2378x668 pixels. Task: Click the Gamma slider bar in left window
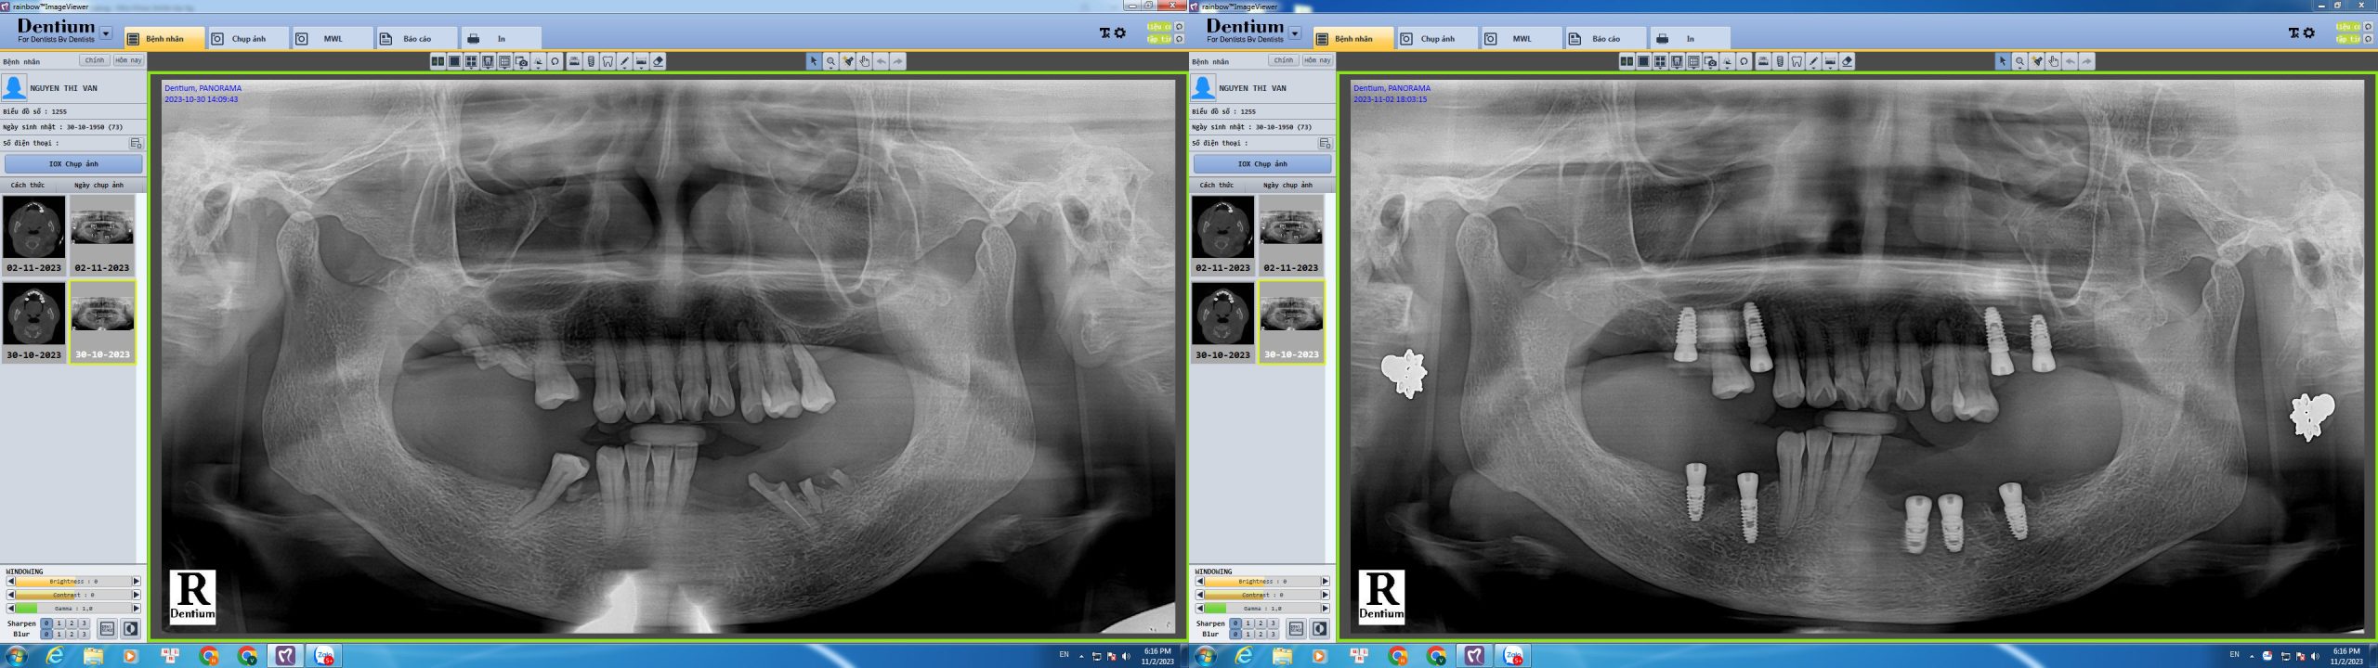point(73,609)
